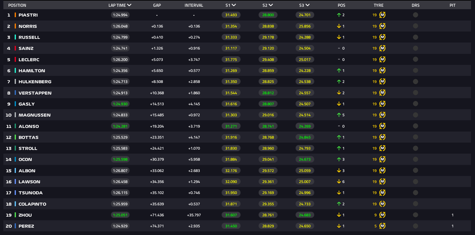Click Tsunoda's medium tyre icon

point(382,193)
